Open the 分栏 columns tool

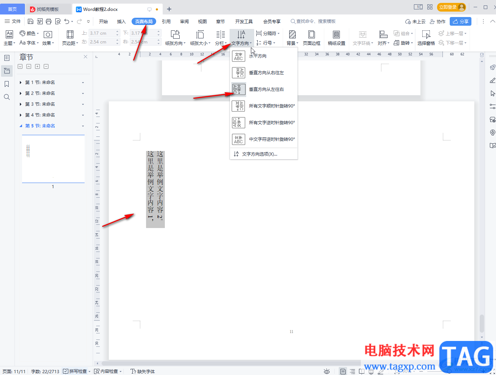[221, 38]
